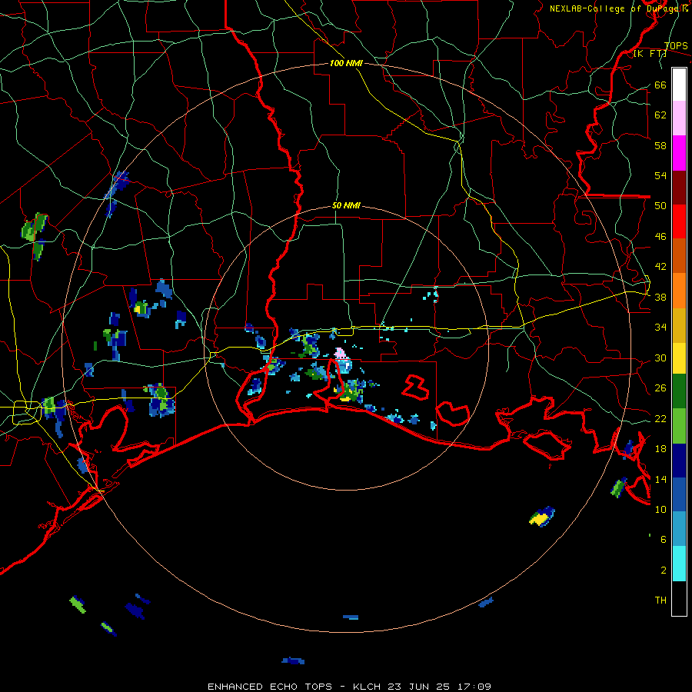692x692 pixels.
Task: Click the '14' legend value
Action: point(660,479)
